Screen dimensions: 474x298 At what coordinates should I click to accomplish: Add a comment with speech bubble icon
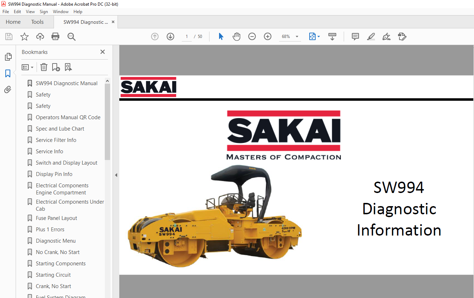coord(355,37)
